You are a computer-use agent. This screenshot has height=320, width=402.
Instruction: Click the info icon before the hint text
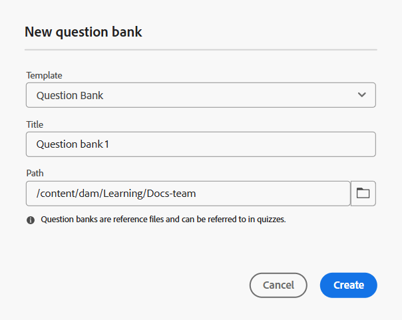coord(31,220)
